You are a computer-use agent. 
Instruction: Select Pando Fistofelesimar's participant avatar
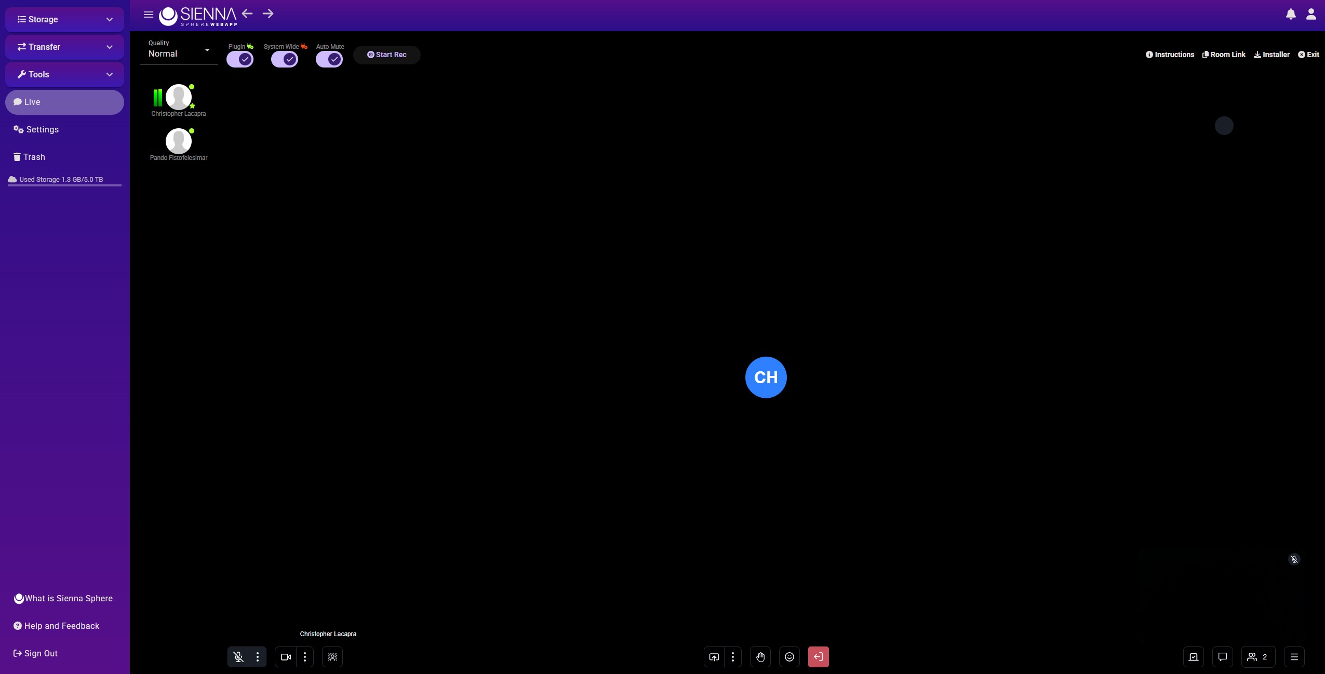pyautogui.click(x=178, y=141)
